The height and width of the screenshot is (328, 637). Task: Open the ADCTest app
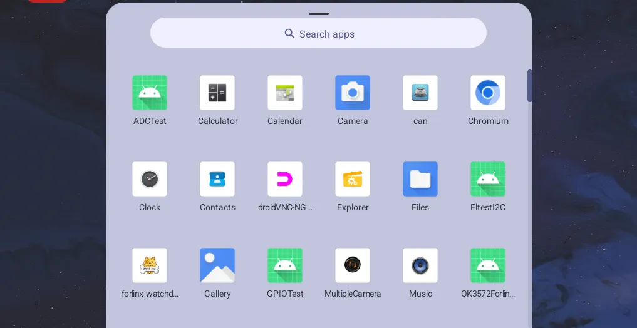click(x=150, y=93)
